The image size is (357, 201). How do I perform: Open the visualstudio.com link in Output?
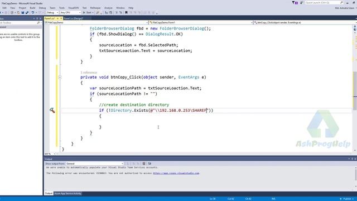[x=176, y=173]
